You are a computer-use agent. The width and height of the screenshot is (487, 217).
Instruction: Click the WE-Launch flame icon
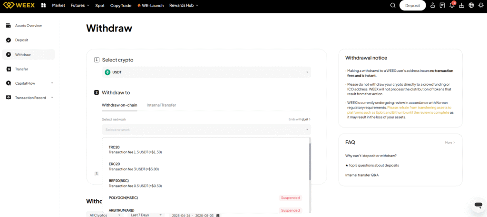139,6
